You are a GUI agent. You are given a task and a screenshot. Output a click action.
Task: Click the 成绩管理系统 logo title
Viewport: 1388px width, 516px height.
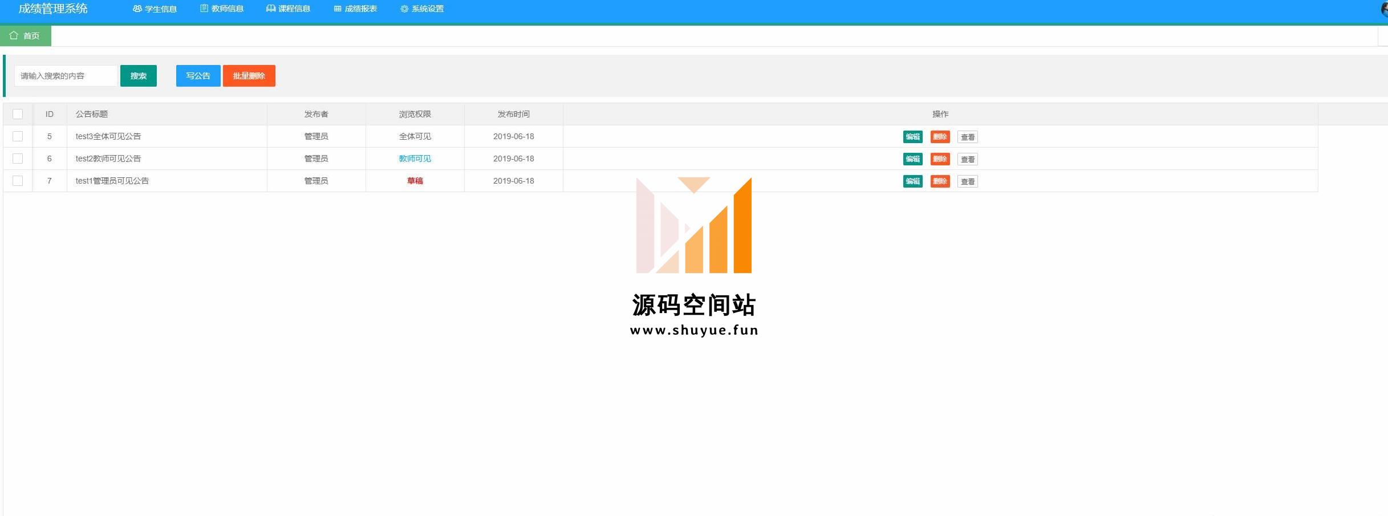pyautogui.click(x=53, y=9)
